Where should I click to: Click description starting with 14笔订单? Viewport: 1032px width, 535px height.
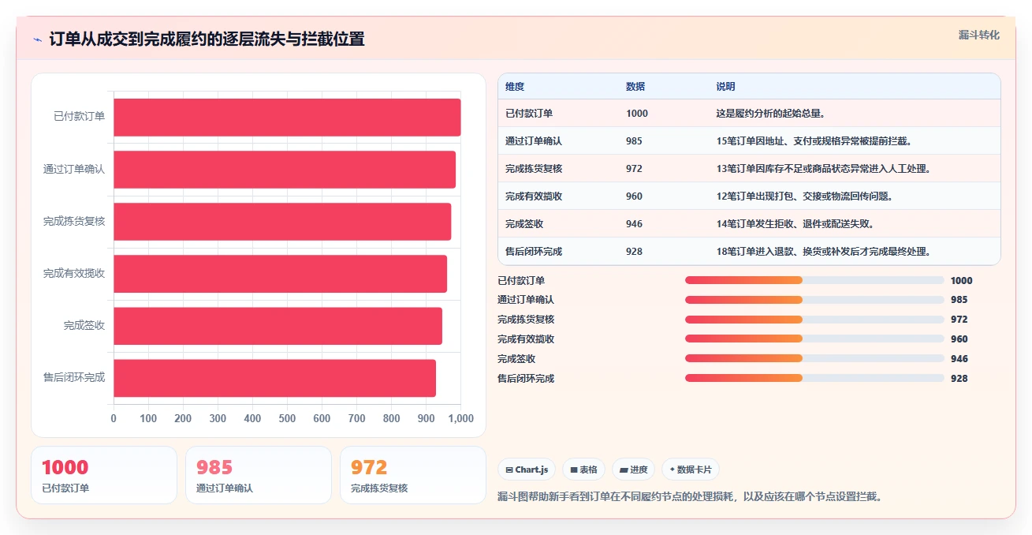pos(795,224)
